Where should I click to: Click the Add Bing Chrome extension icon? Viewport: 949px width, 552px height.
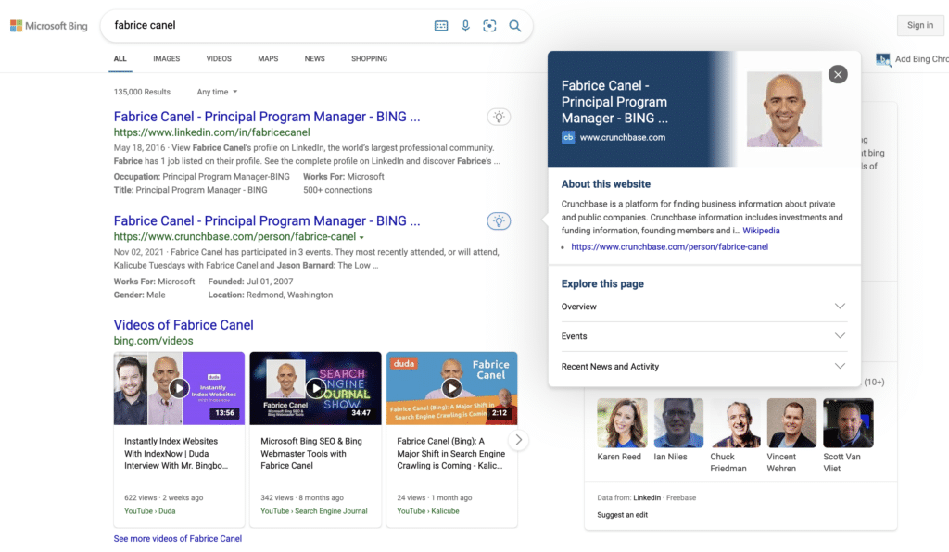click(883, 59)
